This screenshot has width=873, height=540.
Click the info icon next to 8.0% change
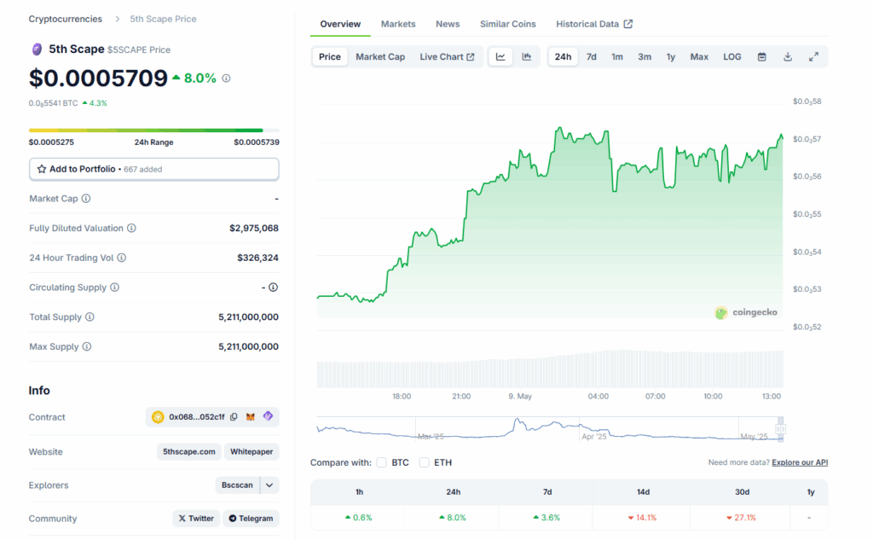[226, 78]
